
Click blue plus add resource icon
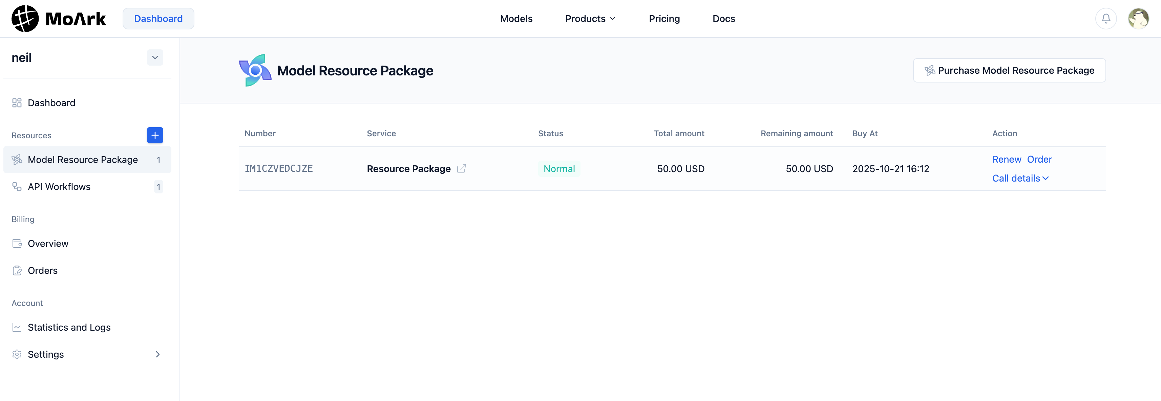(154, 135)
